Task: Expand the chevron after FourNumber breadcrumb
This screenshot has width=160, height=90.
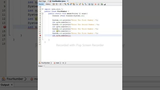Action: coord(51,63)
